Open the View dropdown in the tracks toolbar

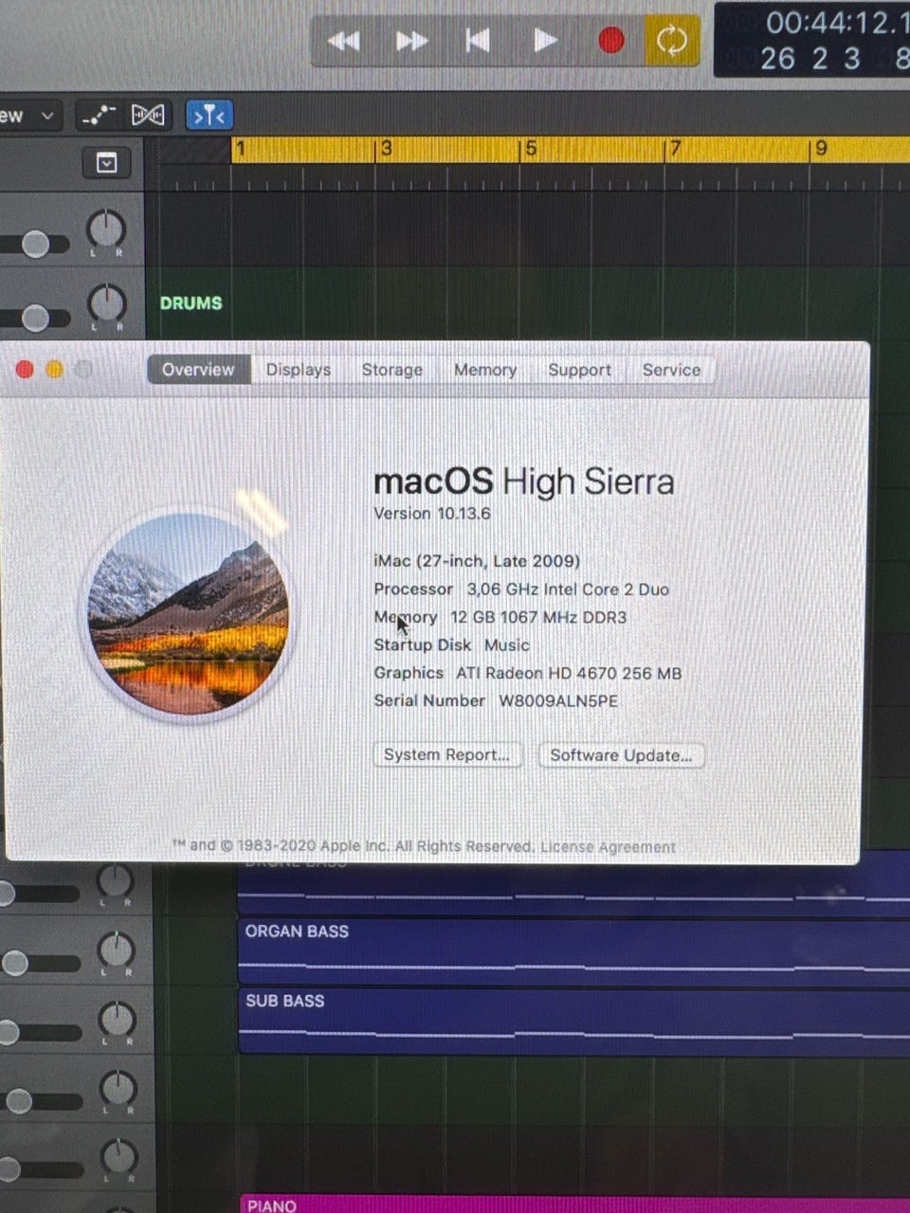(28, 116)
